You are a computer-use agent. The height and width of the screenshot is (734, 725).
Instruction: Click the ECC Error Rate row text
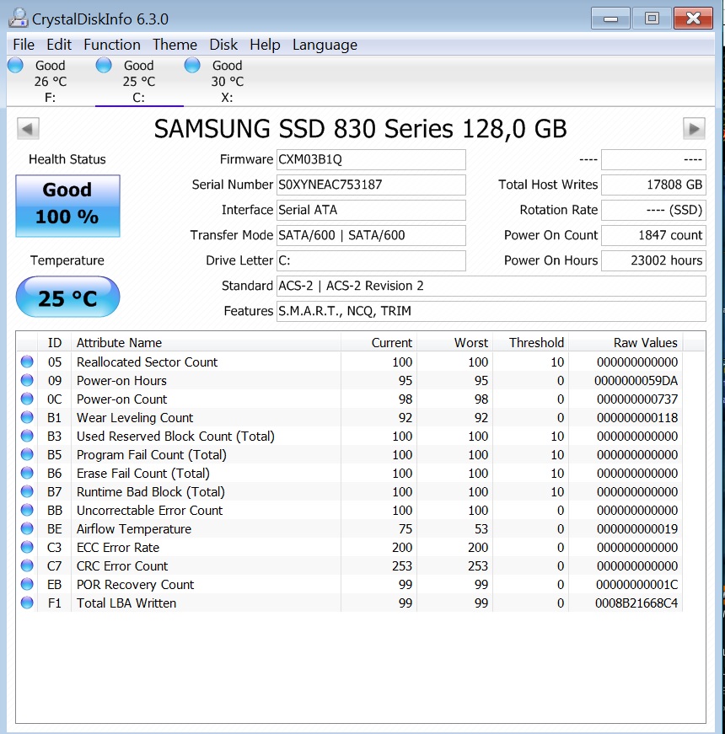[118, 547]
